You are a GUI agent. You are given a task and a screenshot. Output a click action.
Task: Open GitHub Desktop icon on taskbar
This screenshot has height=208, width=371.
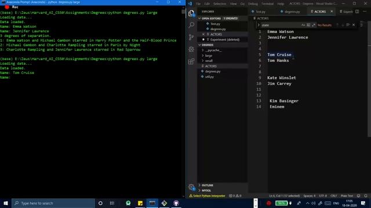coord(176,203)
